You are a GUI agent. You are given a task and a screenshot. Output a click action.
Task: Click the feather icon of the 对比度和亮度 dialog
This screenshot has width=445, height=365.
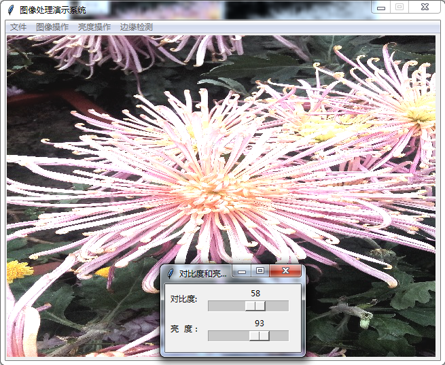click(x=171, y=274)
